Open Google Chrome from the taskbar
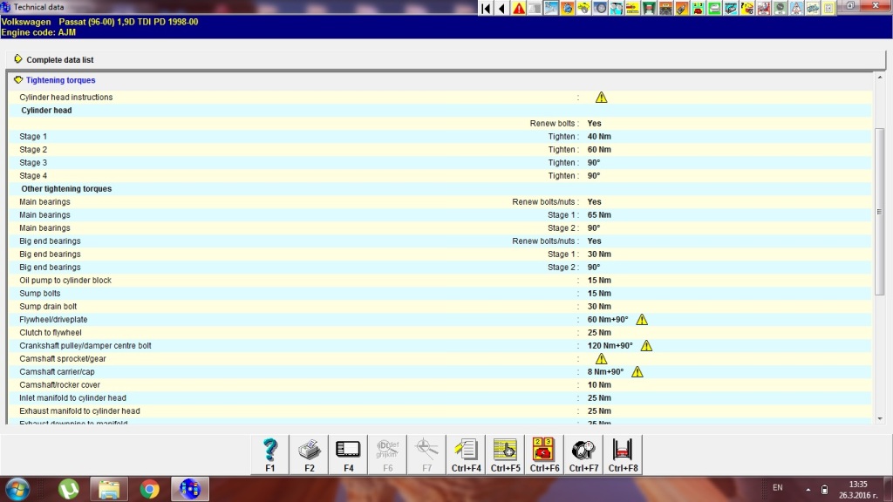This screenshot has width=893, height=502. coord(149,489)
